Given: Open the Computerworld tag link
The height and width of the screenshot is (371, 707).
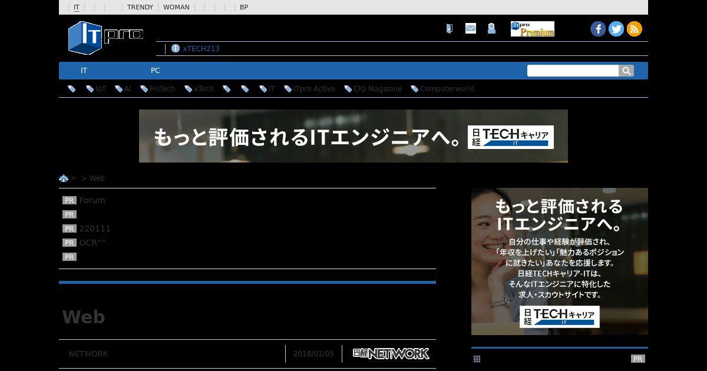Looking at the screenshot, I should (x=447, y=89).
